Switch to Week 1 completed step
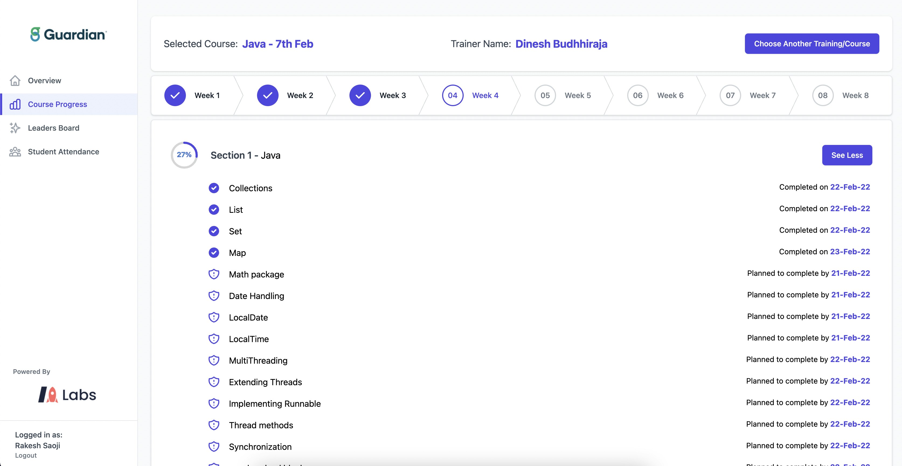Image resolution: width=902 pixels, height=466 pixels. tap(175, 95)
